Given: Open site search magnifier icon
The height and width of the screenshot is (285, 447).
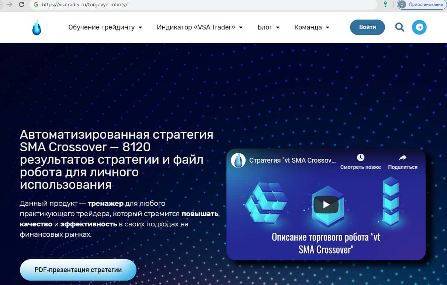Looking at the screenshot, I should pos(400,27).
